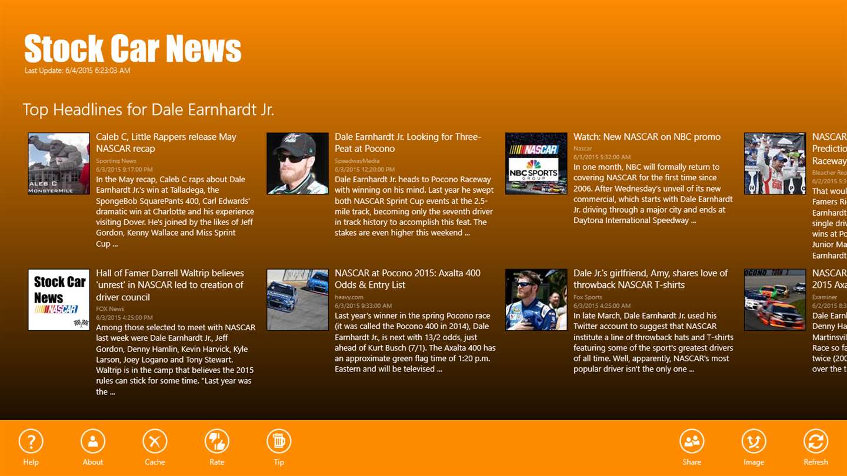Open headline about Dale Jr.'s girlfriend Amy
Image resolution: width=847 pixels, height=476 pixels.
(x=651, y=279)
